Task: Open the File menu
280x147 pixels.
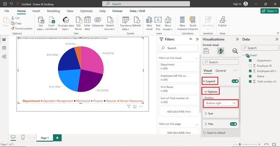Action: click(7, 11)
